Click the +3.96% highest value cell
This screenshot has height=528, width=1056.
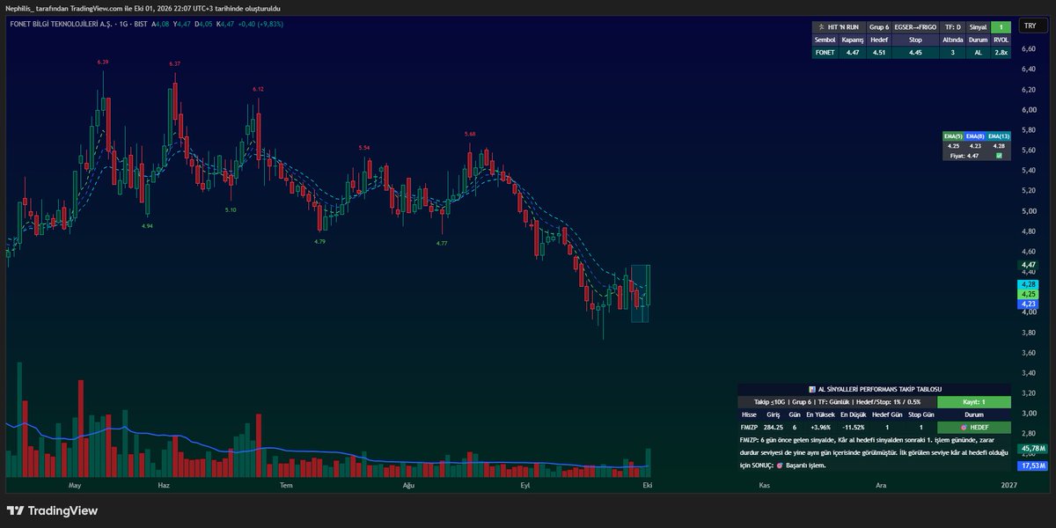click(820, 427)
